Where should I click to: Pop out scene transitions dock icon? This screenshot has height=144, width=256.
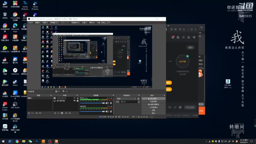139,95
